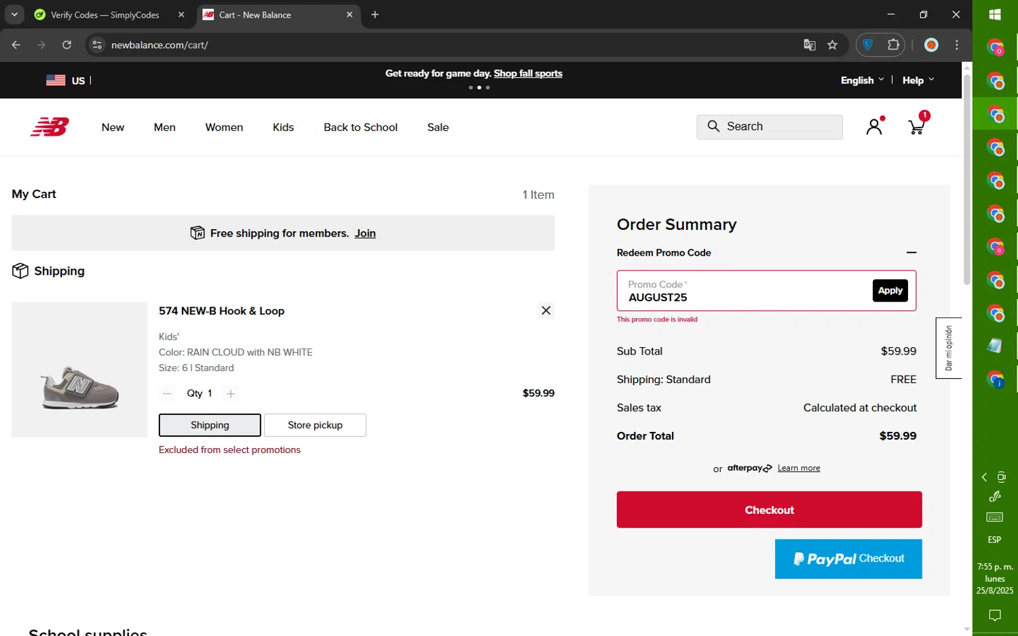Open the shopping cart icon

coord(917,126)
